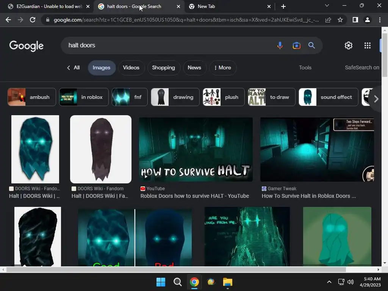This screenshot has height=291, width=388.
Task: Open the Gamer Tweak hallway image
Action: tap(317, 149)
